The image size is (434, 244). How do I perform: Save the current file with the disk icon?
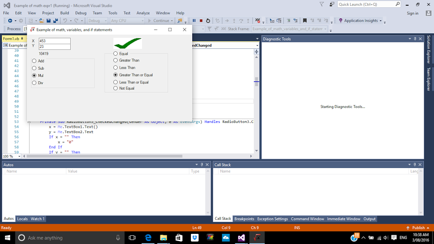pos(48,21)
